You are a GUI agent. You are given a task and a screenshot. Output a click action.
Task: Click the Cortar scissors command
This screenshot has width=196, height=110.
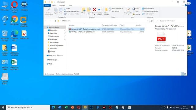point(67,9)
